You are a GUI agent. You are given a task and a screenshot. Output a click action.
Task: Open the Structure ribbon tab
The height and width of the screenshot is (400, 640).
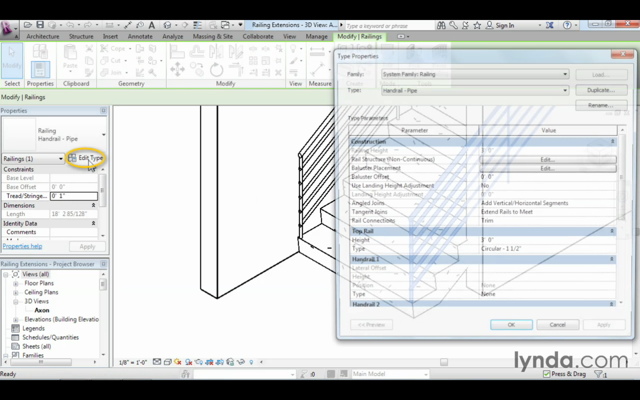click(x=81, y=36)
